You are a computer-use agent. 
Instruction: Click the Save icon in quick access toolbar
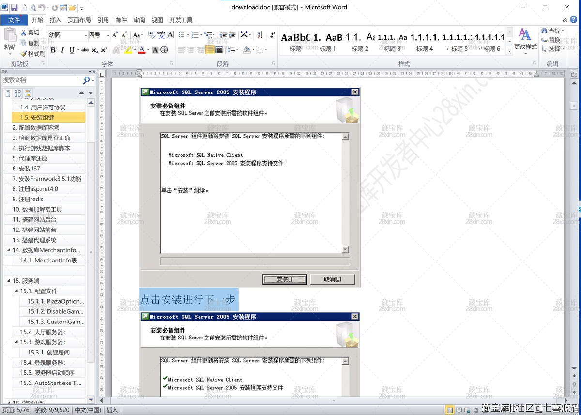14,7
